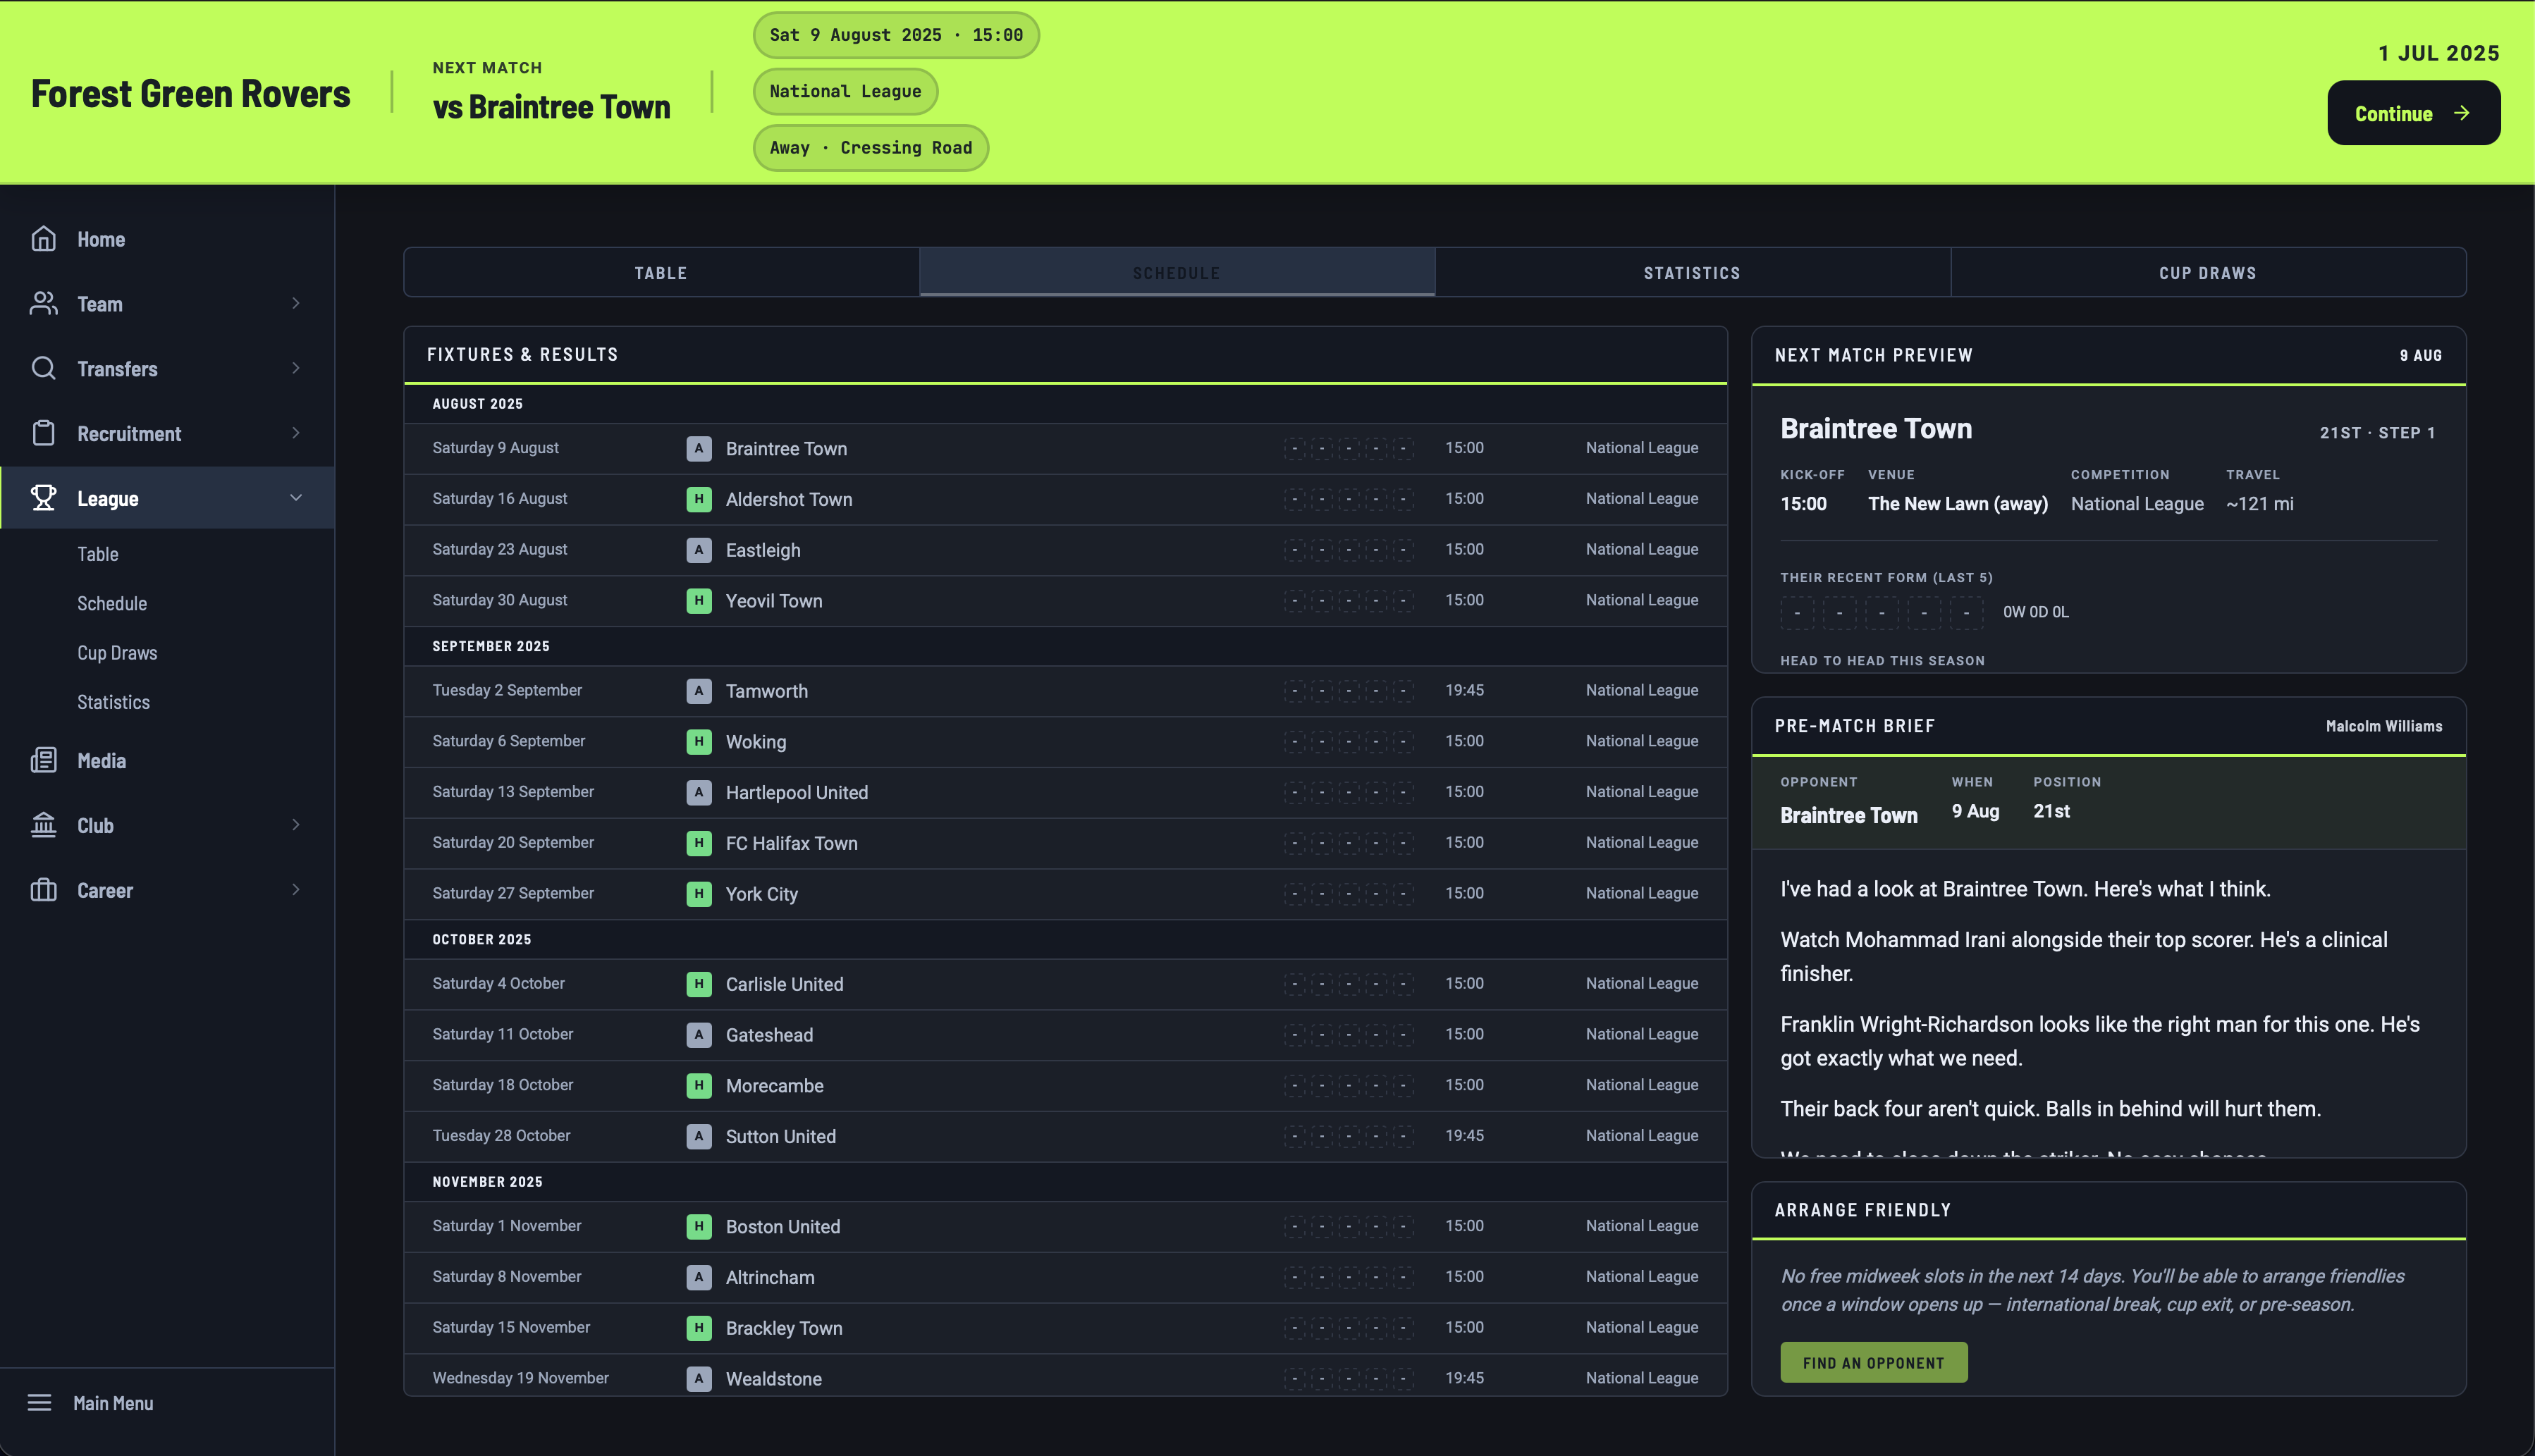Open the Altrincham fixture row
This screenshot has height=1456, width=2535.
(x=1065, y=1277)
